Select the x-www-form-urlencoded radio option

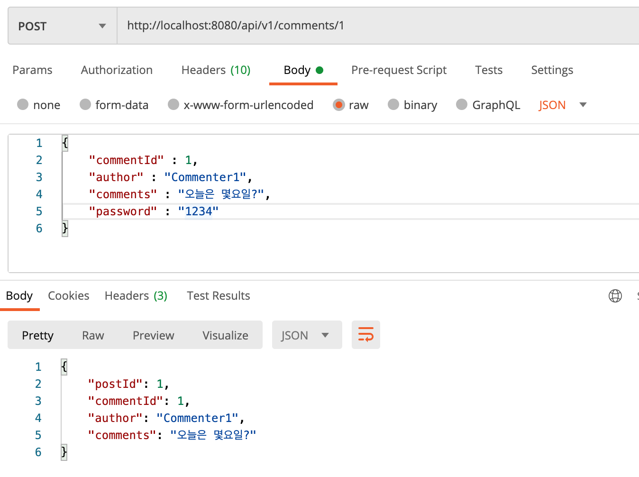pos(173,104)
